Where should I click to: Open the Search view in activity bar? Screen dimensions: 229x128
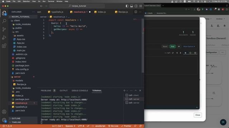point(4,21)
